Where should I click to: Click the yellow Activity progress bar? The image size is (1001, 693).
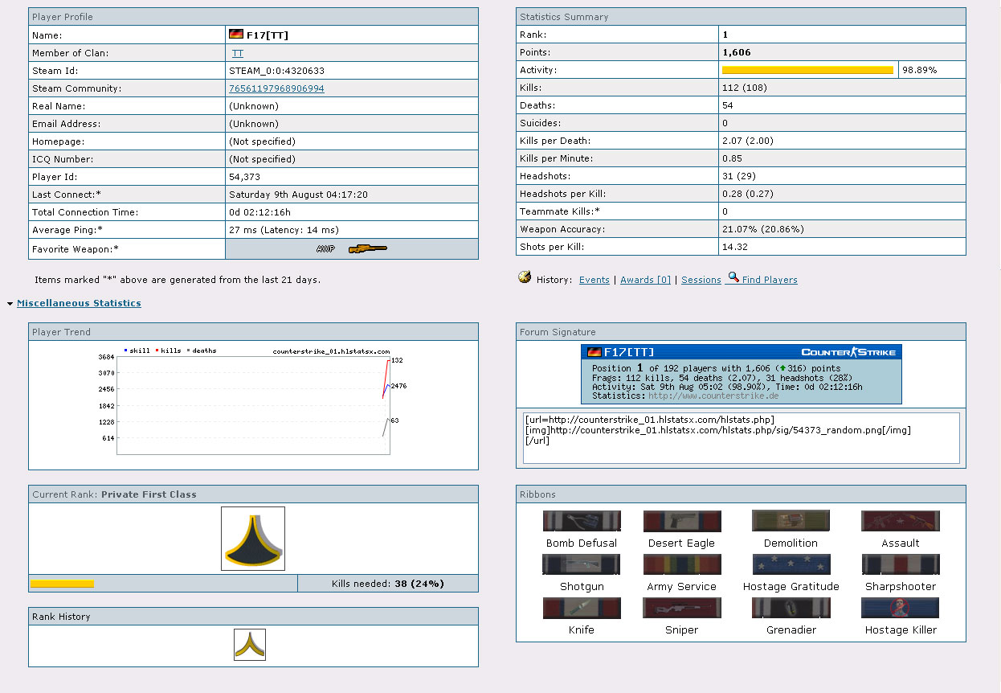[x=807, y=71]
